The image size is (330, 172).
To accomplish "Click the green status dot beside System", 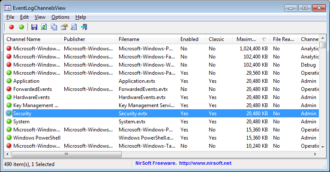I will pyautogui.click(x=9, y=122).
